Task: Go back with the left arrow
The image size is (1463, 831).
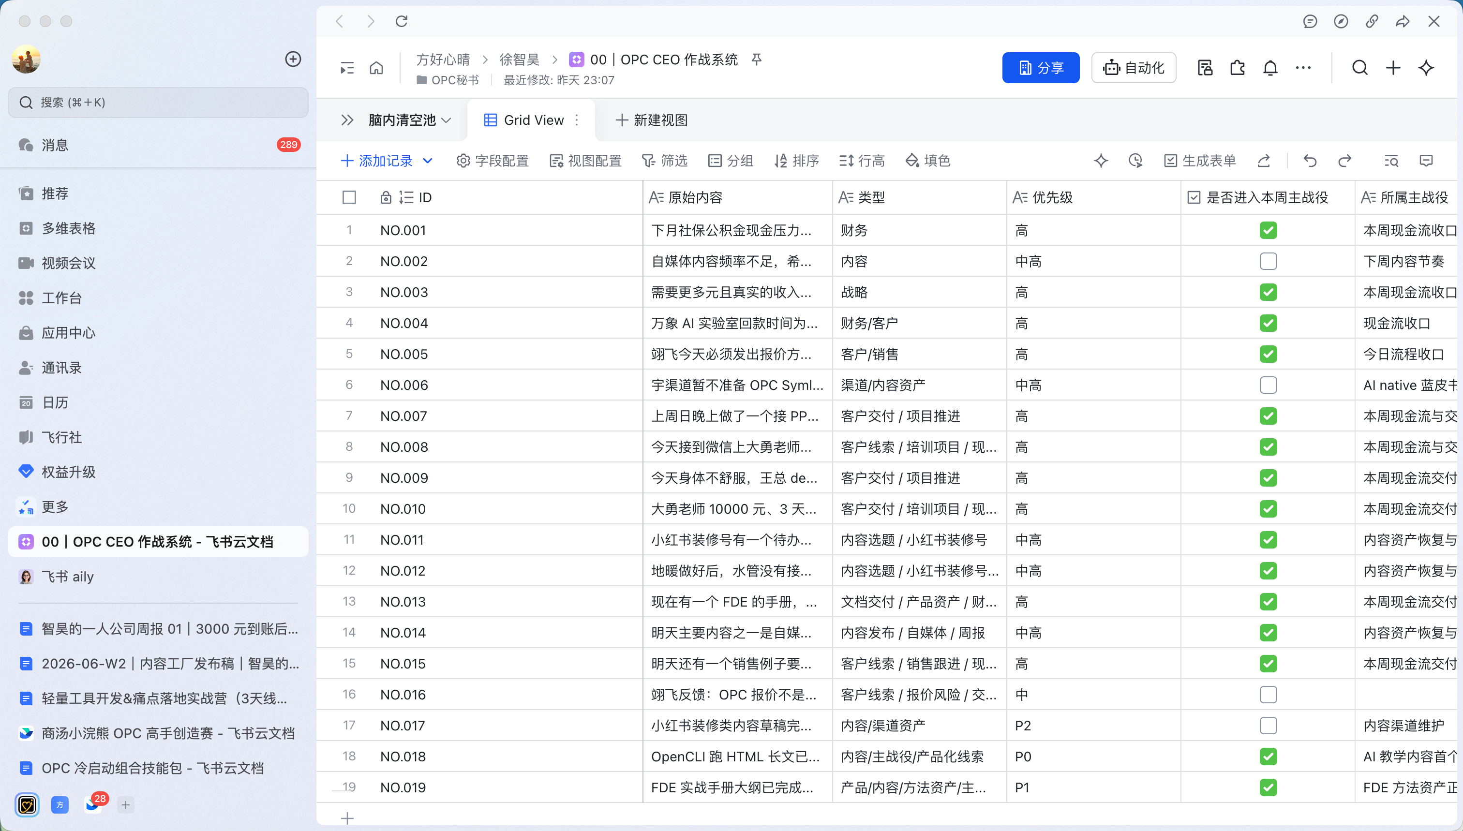Action: tap(340, 21)
